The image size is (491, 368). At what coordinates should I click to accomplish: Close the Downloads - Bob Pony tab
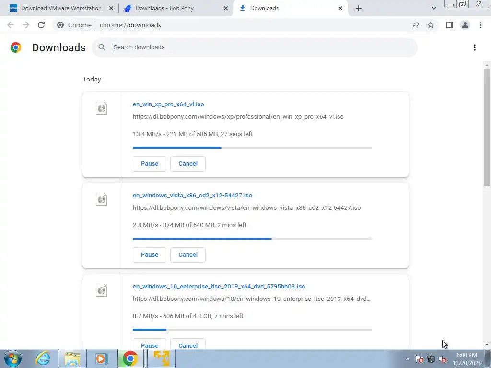(226, 8)
